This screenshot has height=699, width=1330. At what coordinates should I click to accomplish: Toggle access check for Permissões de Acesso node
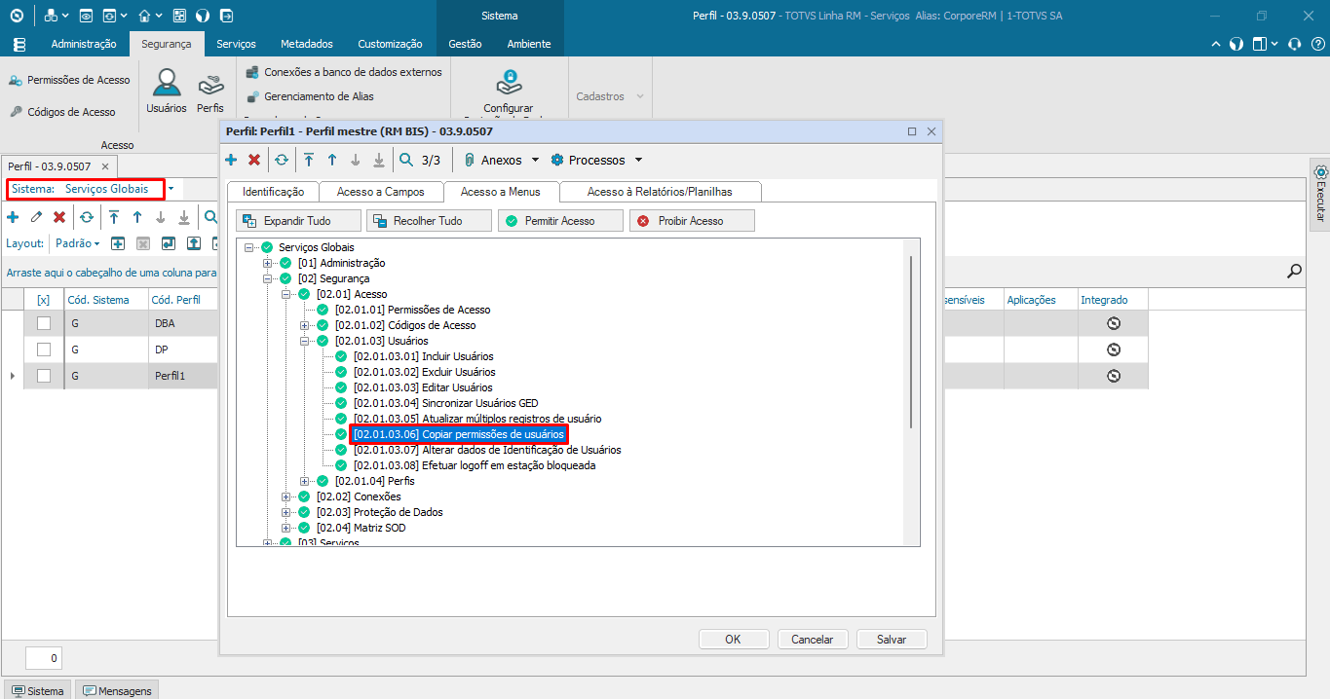[323, 310]
